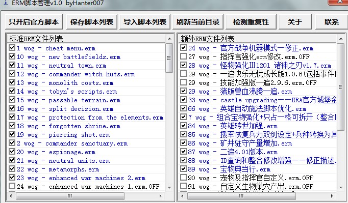Click the 保存脚本列表 button
Image resolution: width=348 pixels, height=203 pixels.
(92, 22)
